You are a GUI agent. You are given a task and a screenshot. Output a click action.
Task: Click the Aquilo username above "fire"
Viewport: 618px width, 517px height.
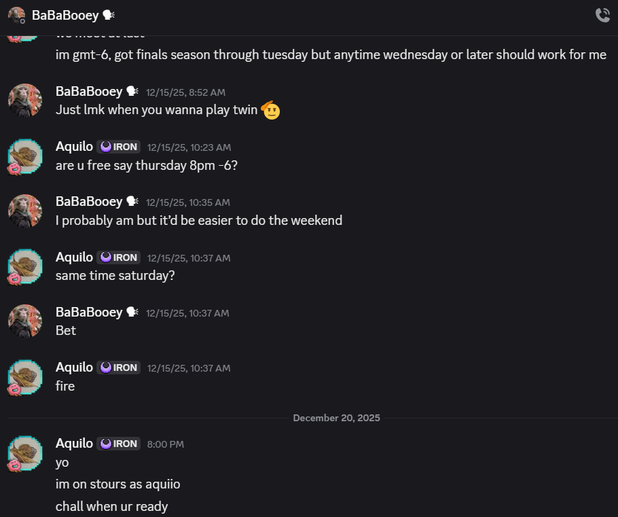click(74, 368)
